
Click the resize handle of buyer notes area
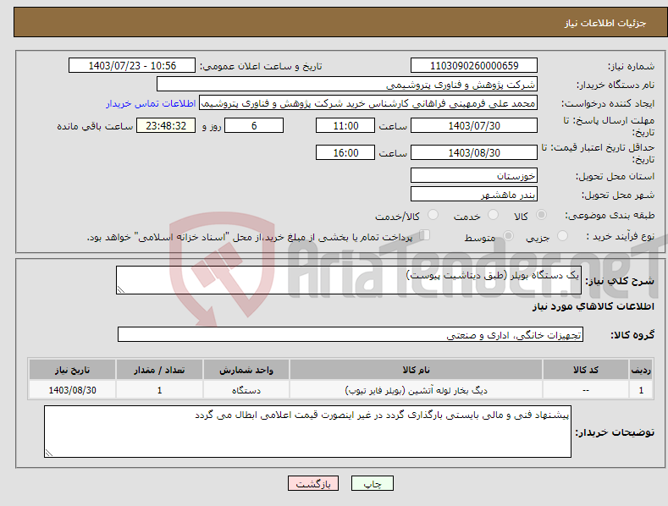(x=49, y=453)
